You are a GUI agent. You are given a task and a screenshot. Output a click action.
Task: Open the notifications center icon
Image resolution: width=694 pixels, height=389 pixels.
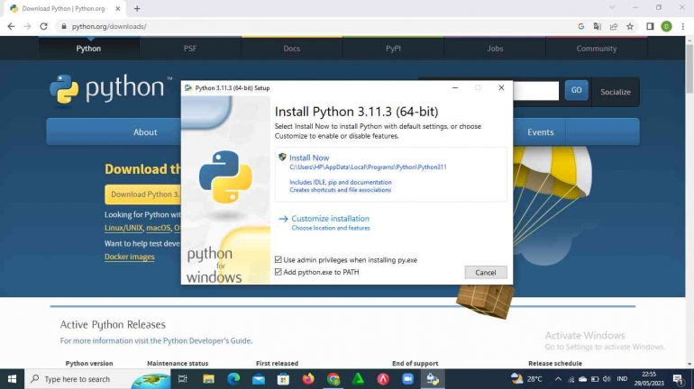coord(678,379)
